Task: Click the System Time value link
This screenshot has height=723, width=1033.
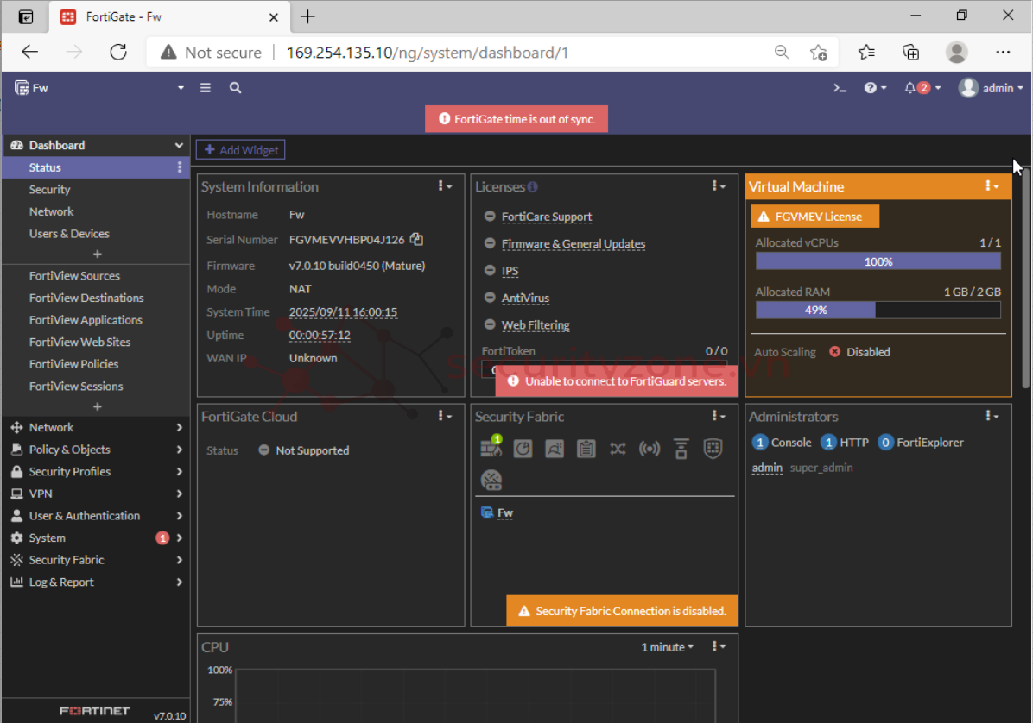Action: [x=343, y=312]
